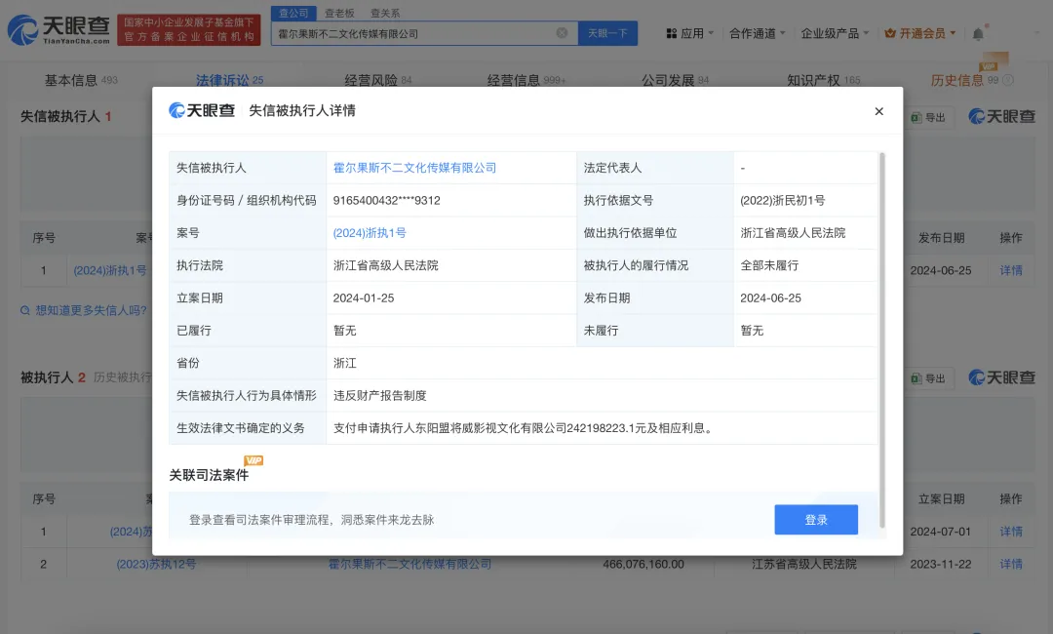
Task: Click the help icon beside 历史信息
Action: pos(1008,80)
